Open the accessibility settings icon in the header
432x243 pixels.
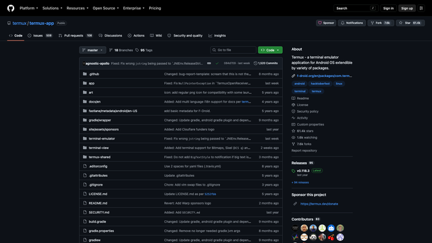(x=421, y=8)
